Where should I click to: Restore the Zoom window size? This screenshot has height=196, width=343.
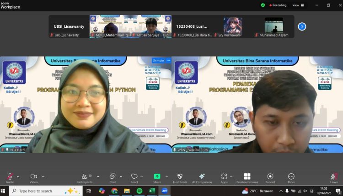(328, 5)
